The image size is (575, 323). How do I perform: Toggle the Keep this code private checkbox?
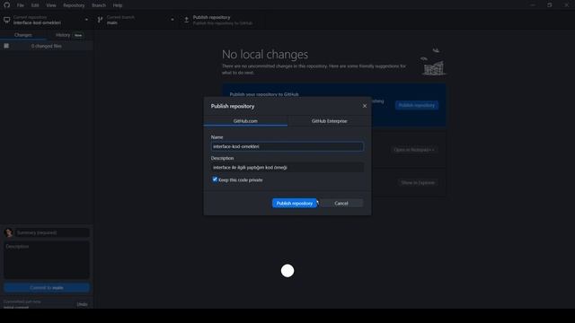click(x=215, y=179)
